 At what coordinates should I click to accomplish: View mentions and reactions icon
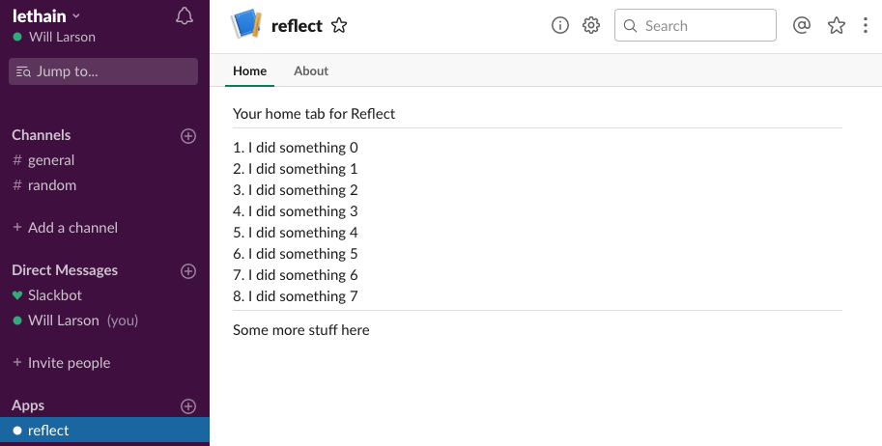(801, 26)
